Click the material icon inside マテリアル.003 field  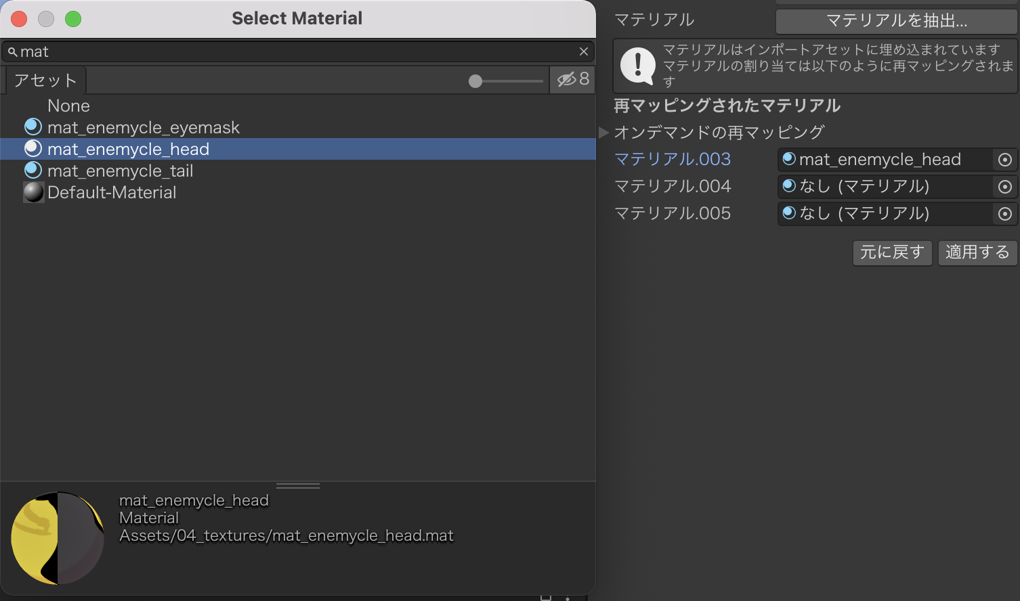coord(789,159)
